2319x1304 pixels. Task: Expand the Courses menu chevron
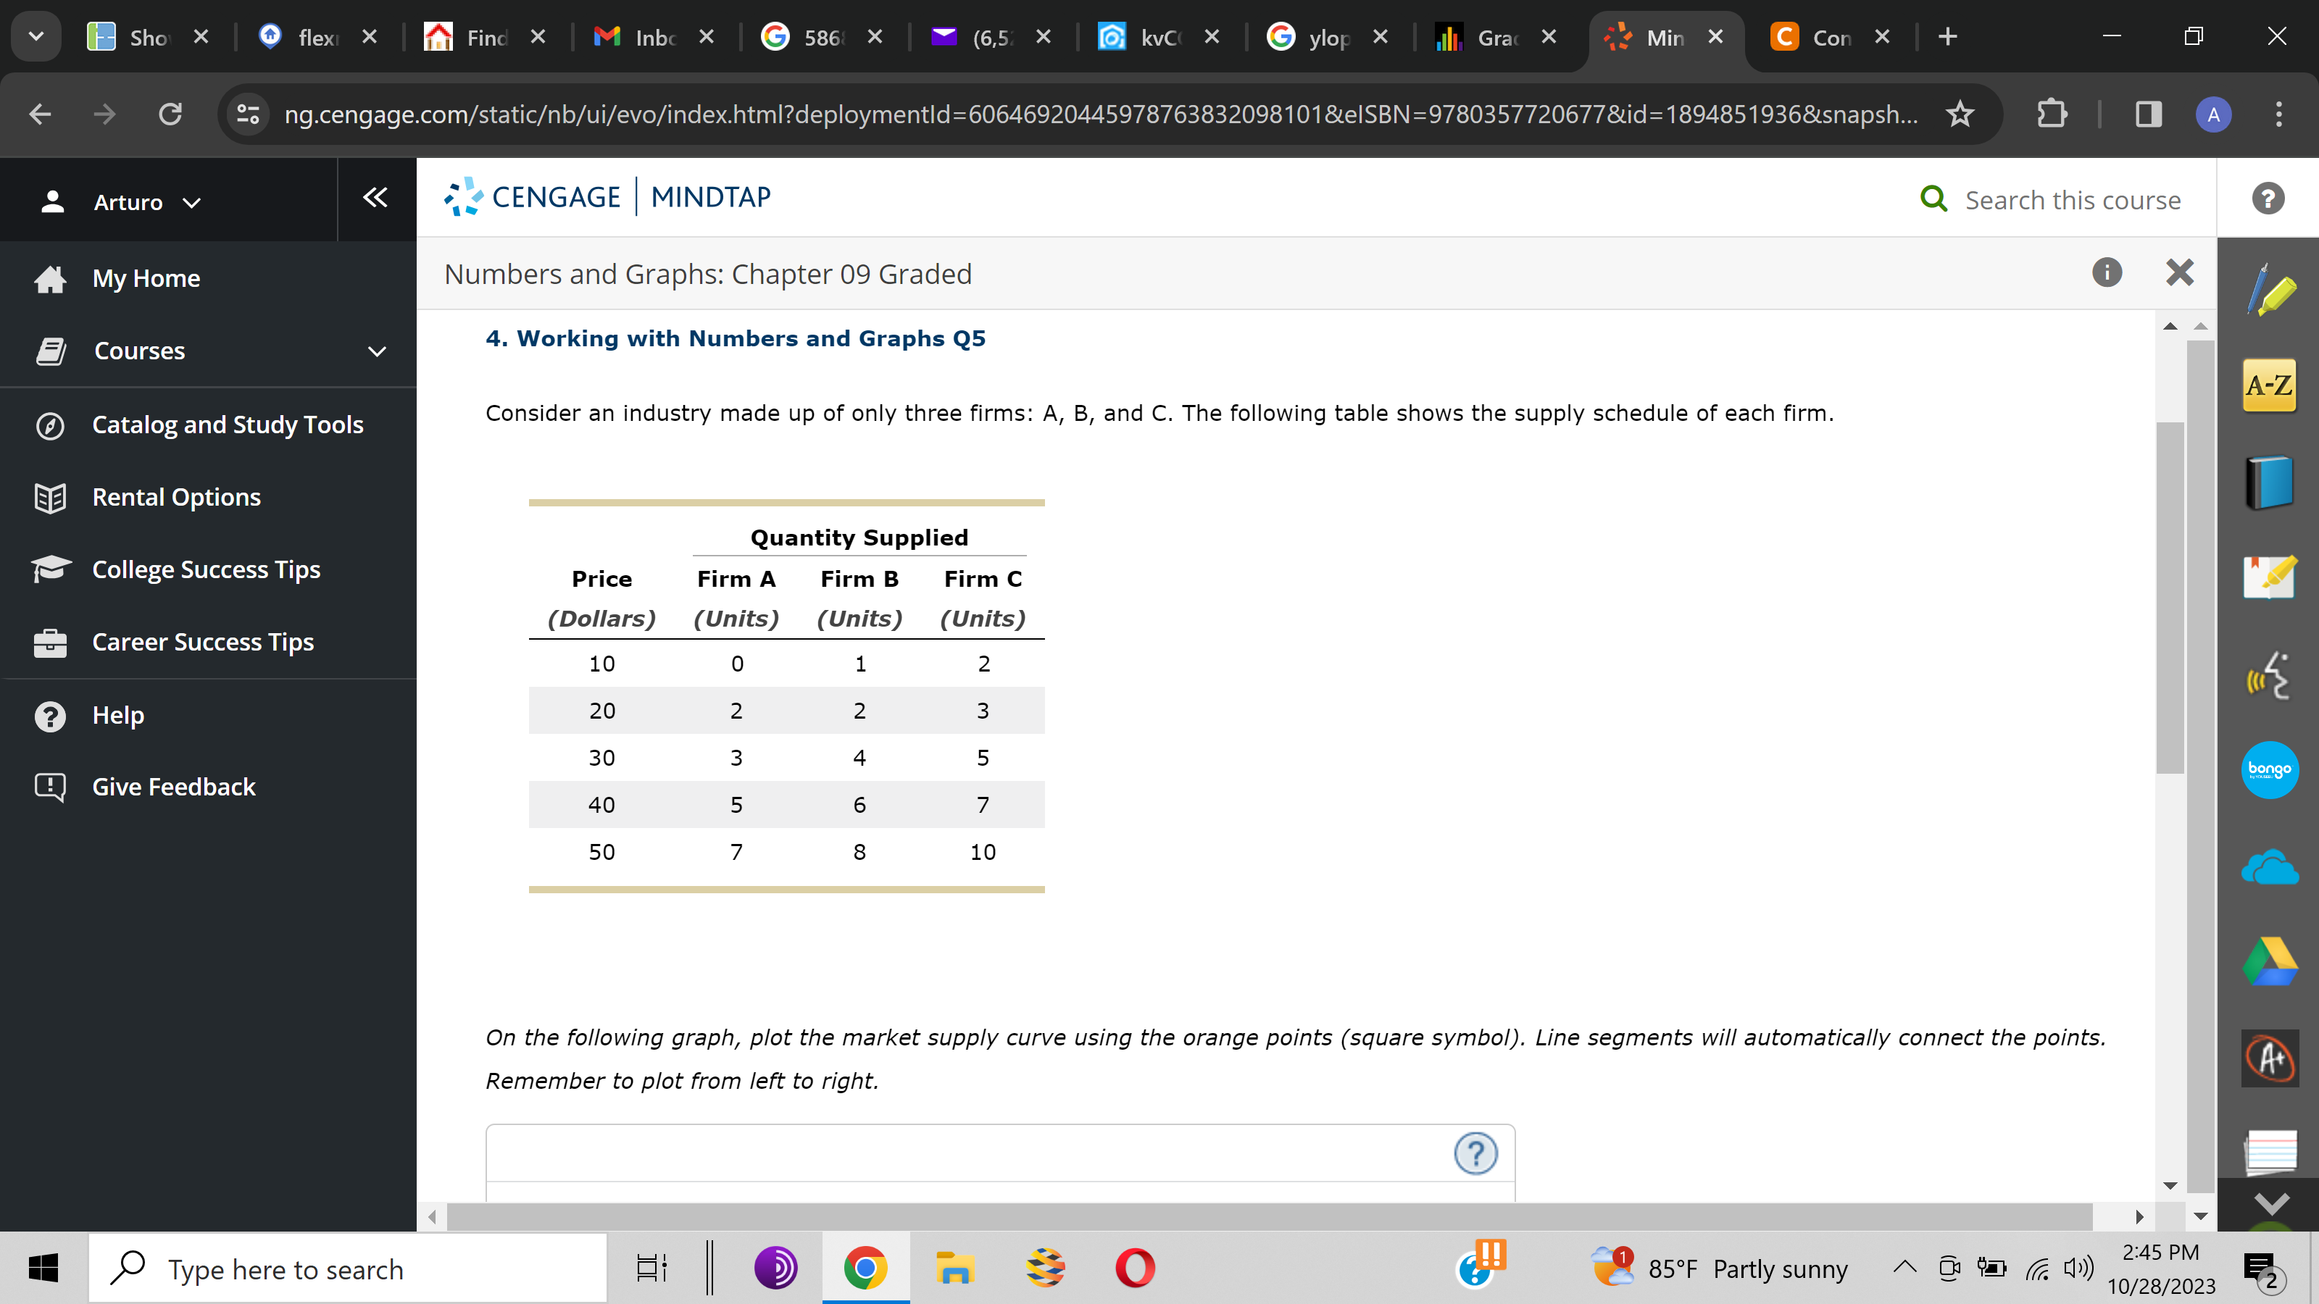tap(377, 351)
